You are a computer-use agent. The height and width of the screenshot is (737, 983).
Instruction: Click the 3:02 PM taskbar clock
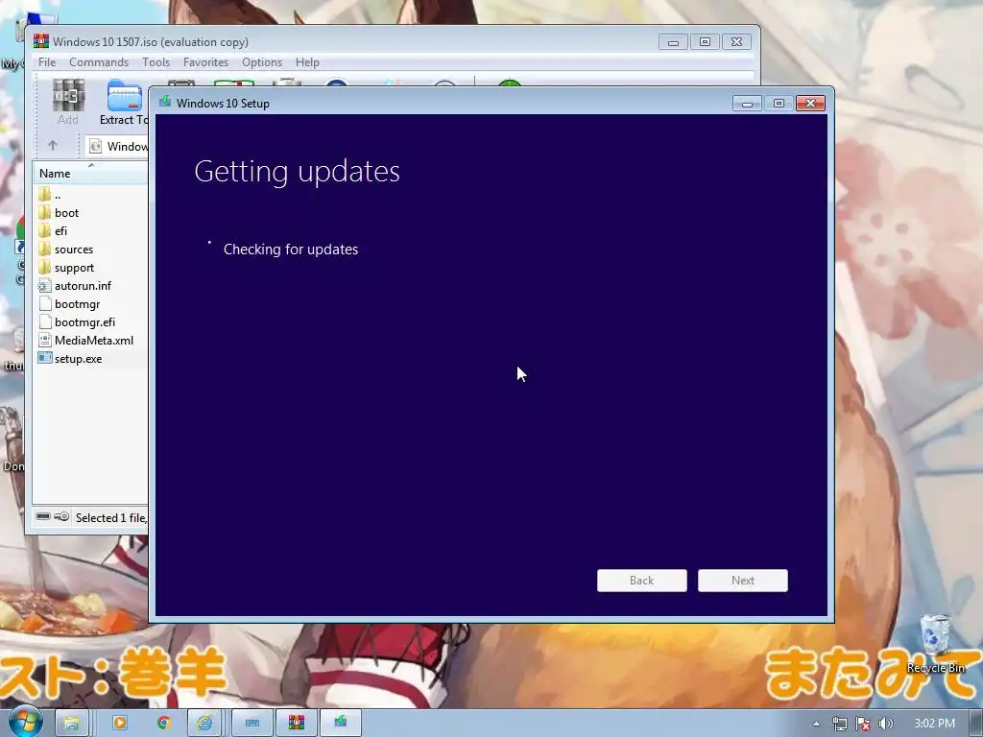tap(935, 724)
